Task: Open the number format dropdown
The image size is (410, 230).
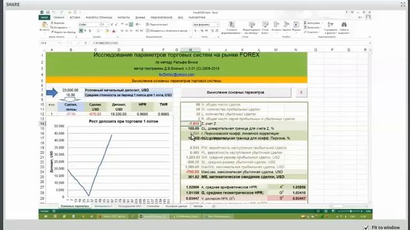Action: (218, 24)
